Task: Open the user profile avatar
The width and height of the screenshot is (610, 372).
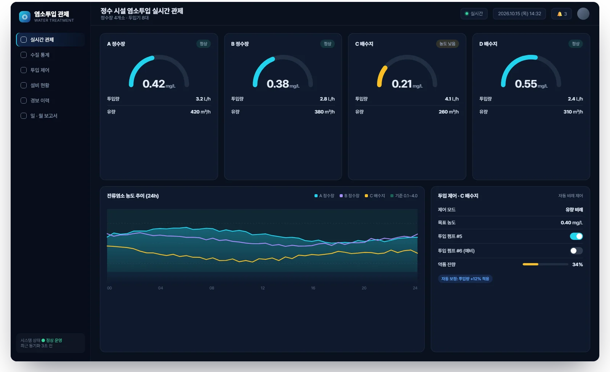Action: click(583, 14)
